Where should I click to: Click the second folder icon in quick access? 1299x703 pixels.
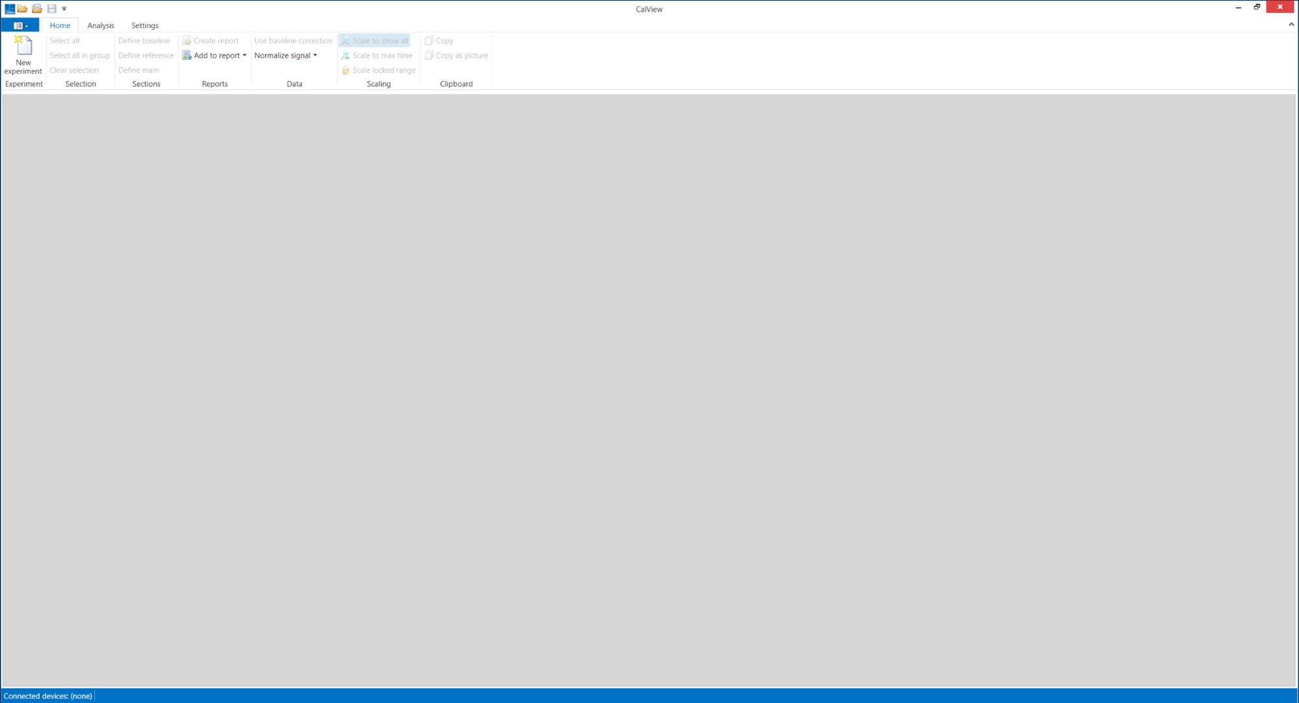click(x=37, y=8)
